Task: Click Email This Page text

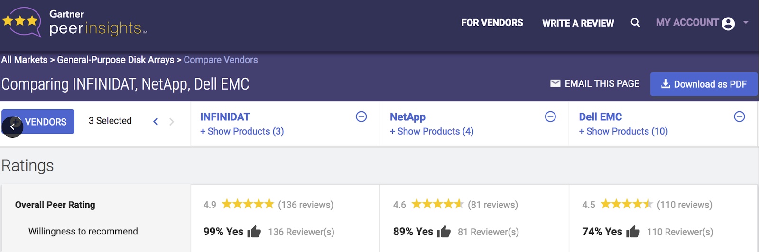Action: (x=602, y=84)
